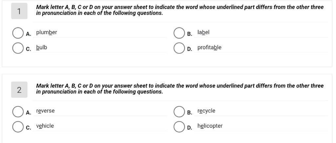Choose radio button for answer C 'vehicle'
Image resolution: width=336 pixels, height=143 pixels.
coord(17,127)
